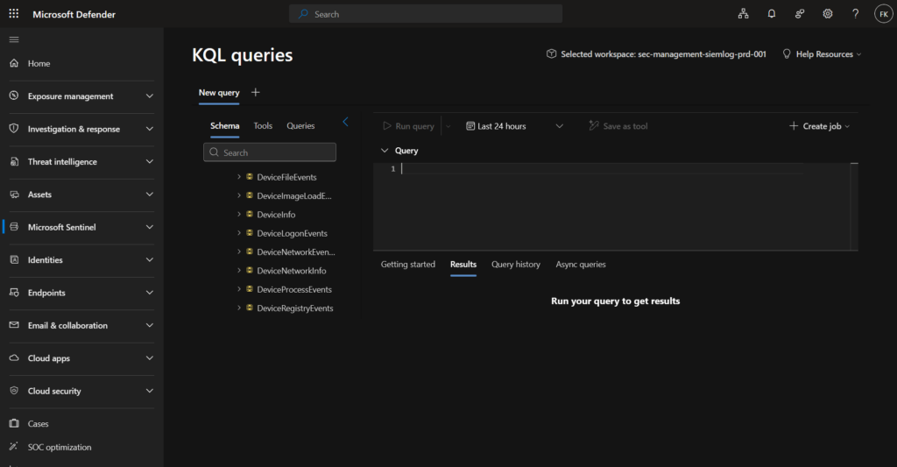Expand the DeviceRegistryEvents table node

(238, 308)
